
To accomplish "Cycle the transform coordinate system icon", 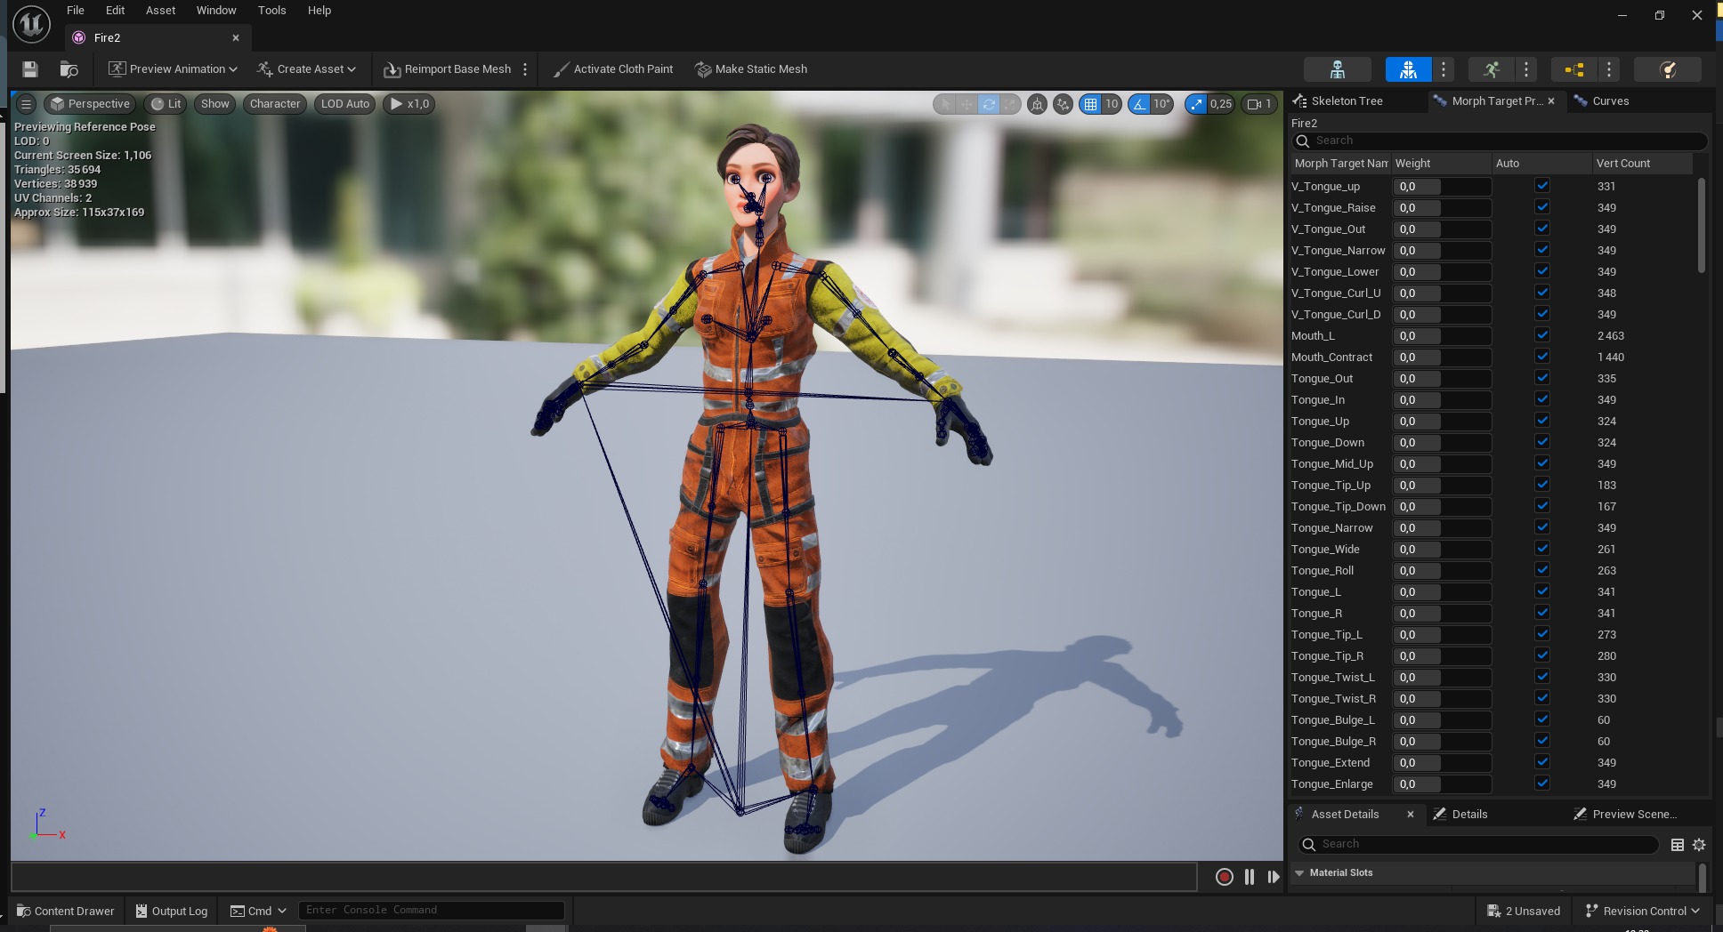I will click(1037, 104).
